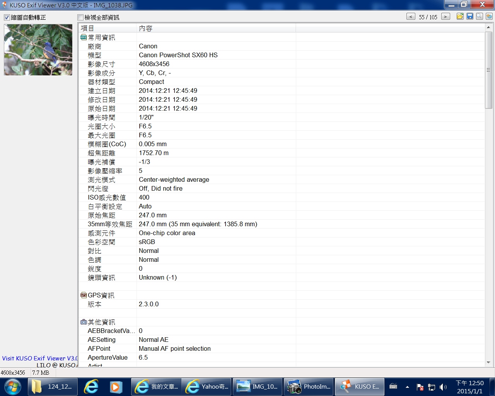Viewport: 495px width, 396px height.
Task: Open the Windows Start button
Action: coord(13,387)
